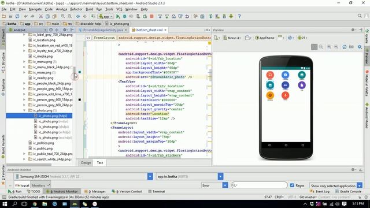Collapse the ic_photo.png tree node
Screen dimensions: 370x208
pos(24,110)
